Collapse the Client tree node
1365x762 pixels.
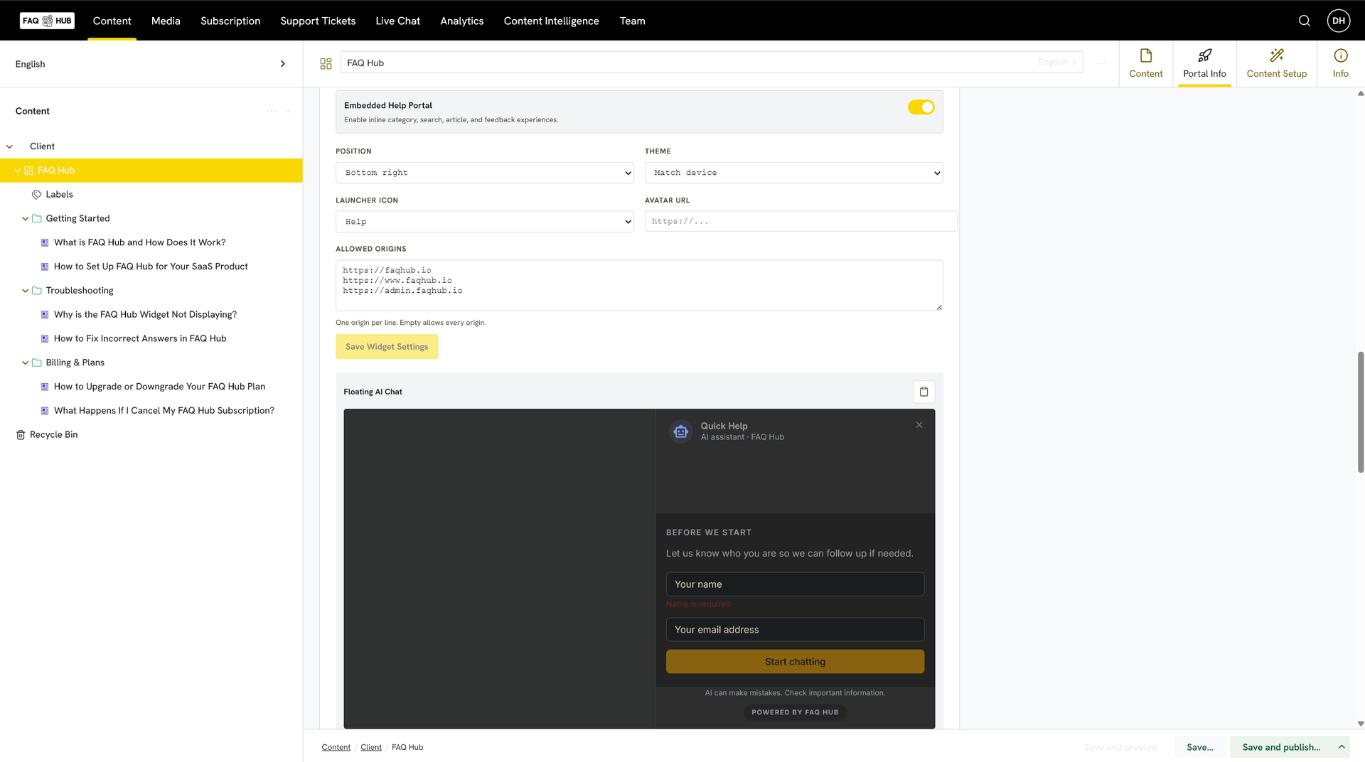(9, 147)
